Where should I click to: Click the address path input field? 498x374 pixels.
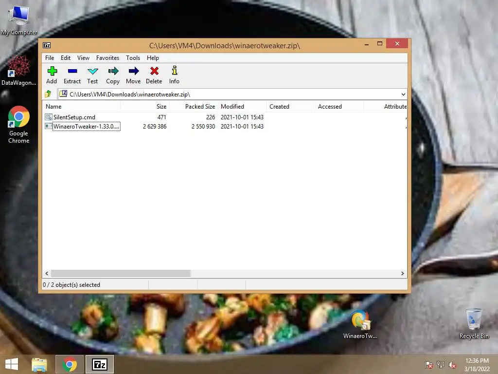tap(232, 94)
